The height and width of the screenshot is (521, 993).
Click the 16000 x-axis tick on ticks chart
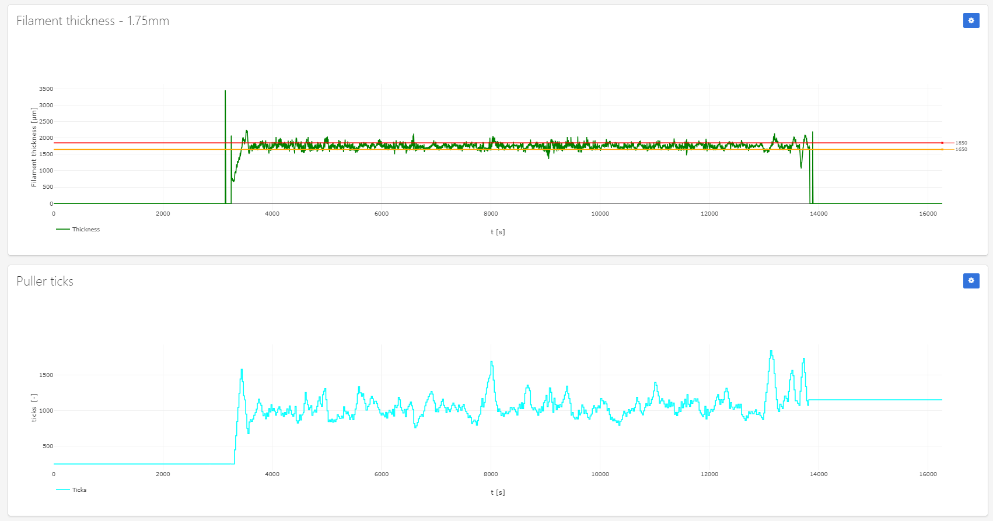[x=928, y=474]
